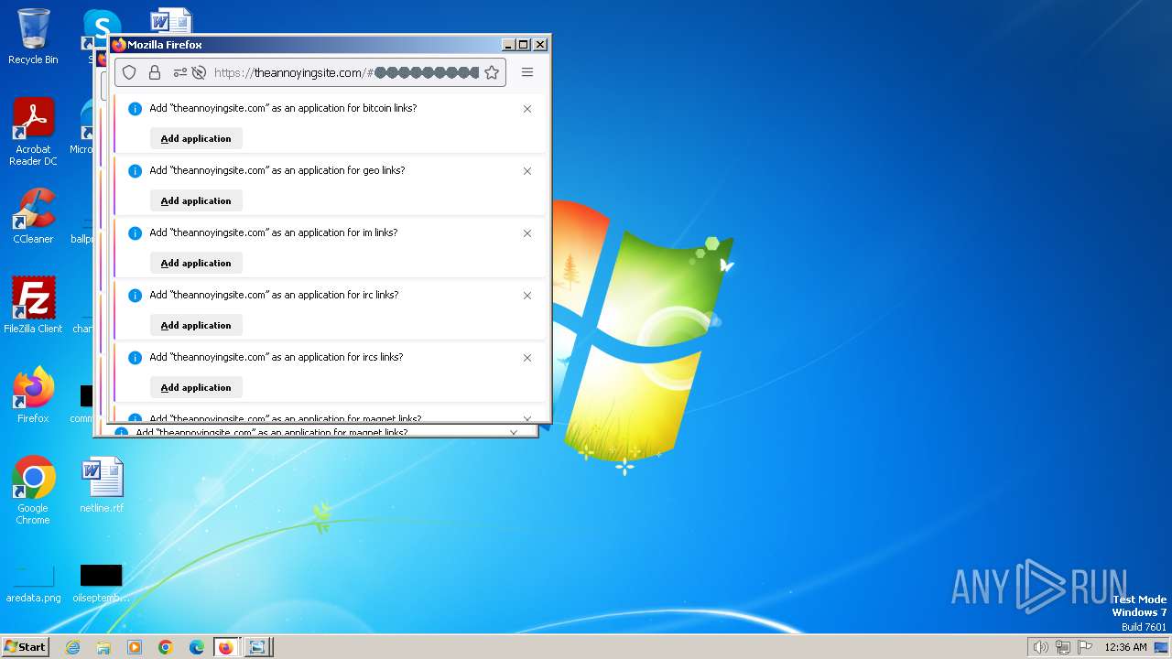1172x659 pixels.
Task: Bookmark this page with star icon
Action: (x=492, y=72)
